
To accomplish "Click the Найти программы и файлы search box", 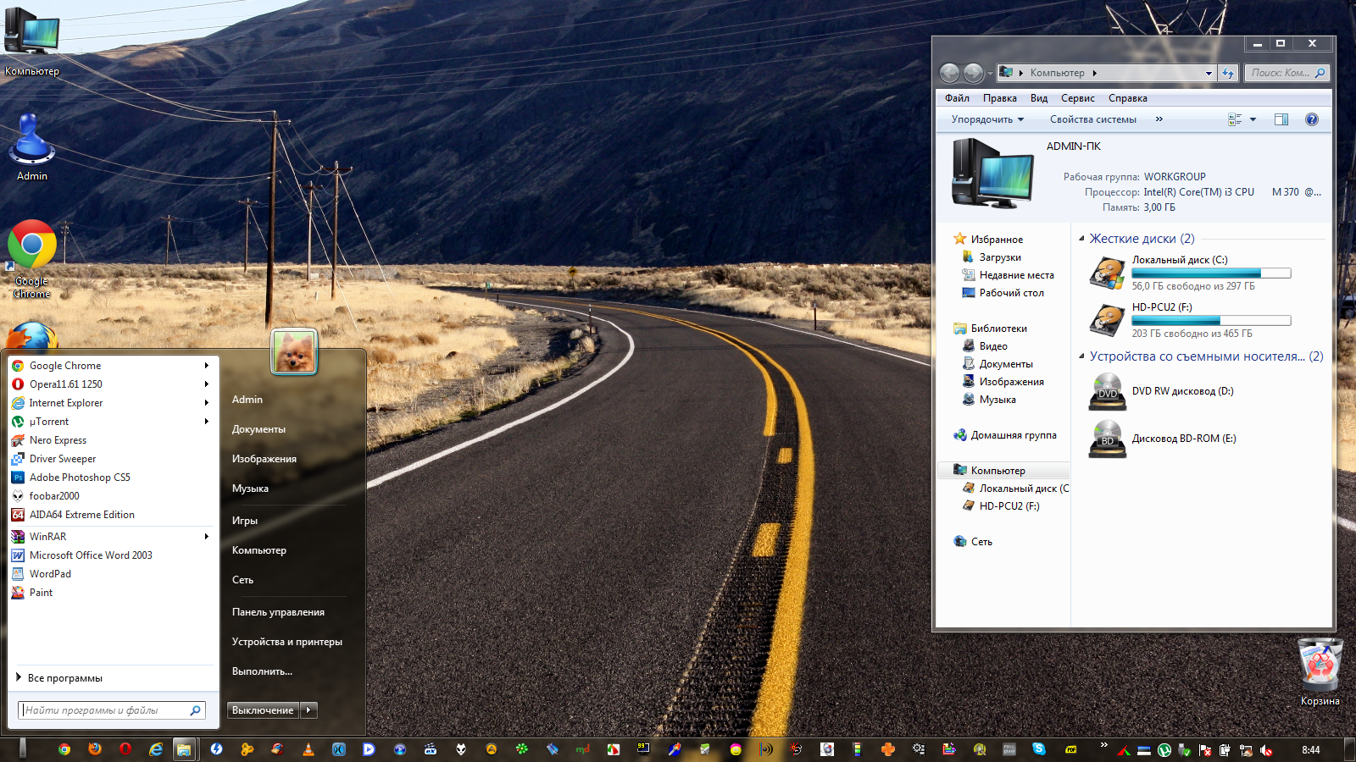I will point(106,710).
